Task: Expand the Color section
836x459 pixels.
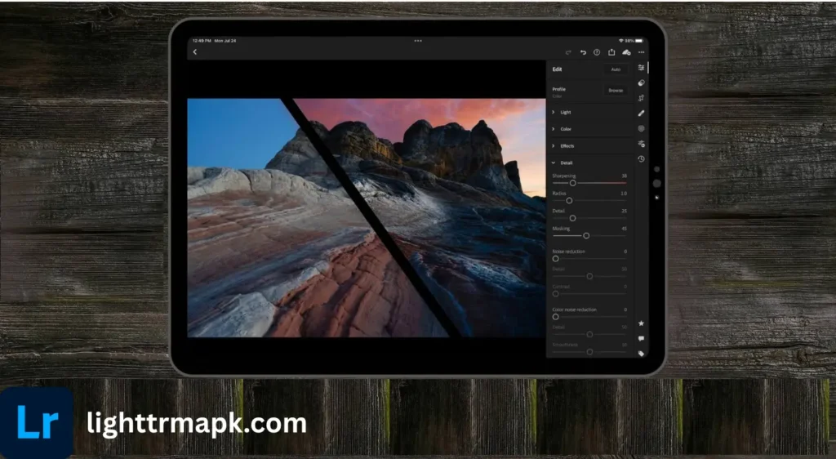Action: click(x=589, y=129)
